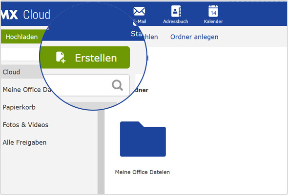Open the blue Meine Office Dateien folder

click(x=143, y=139)
